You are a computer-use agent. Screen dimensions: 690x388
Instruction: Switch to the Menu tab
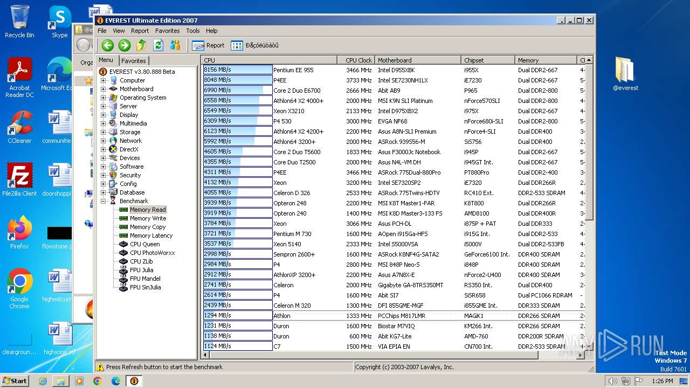coord(106,60)
